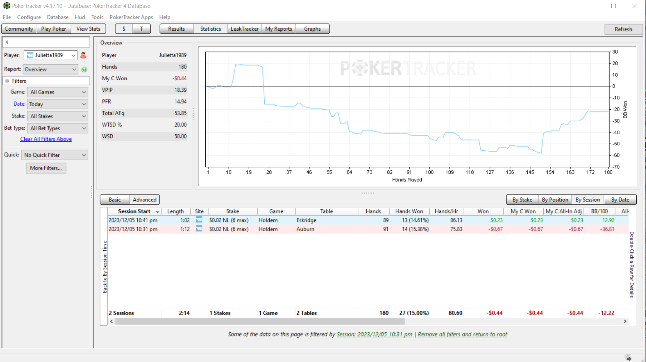Group results By Stake
This screenshot has height=362, width=646.
522,200
